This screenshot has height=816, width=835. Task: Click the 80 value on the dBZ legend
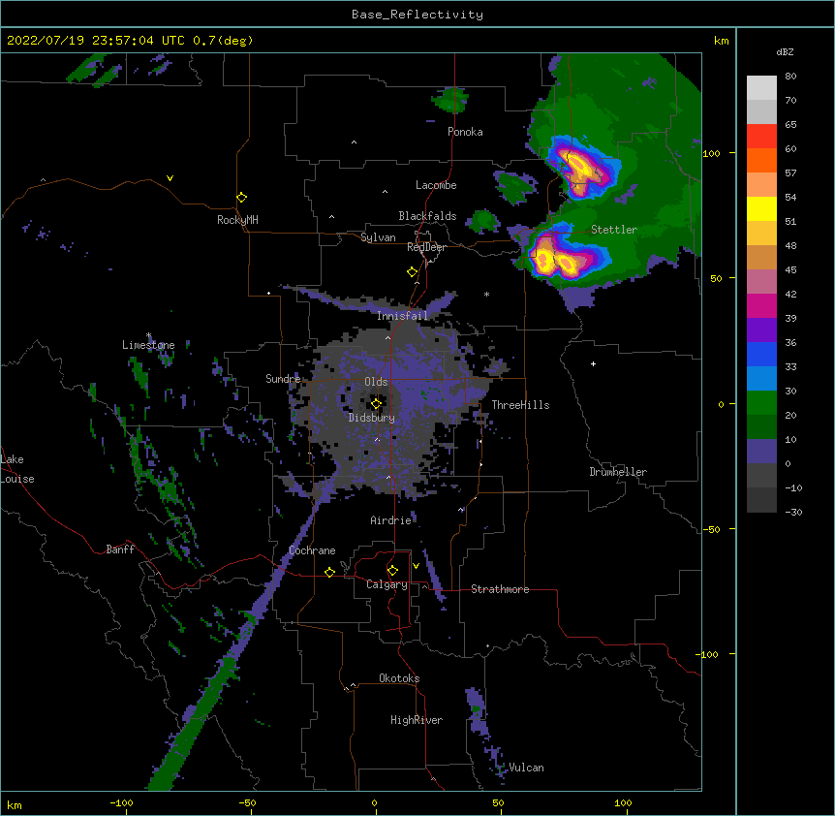[790, 77]
